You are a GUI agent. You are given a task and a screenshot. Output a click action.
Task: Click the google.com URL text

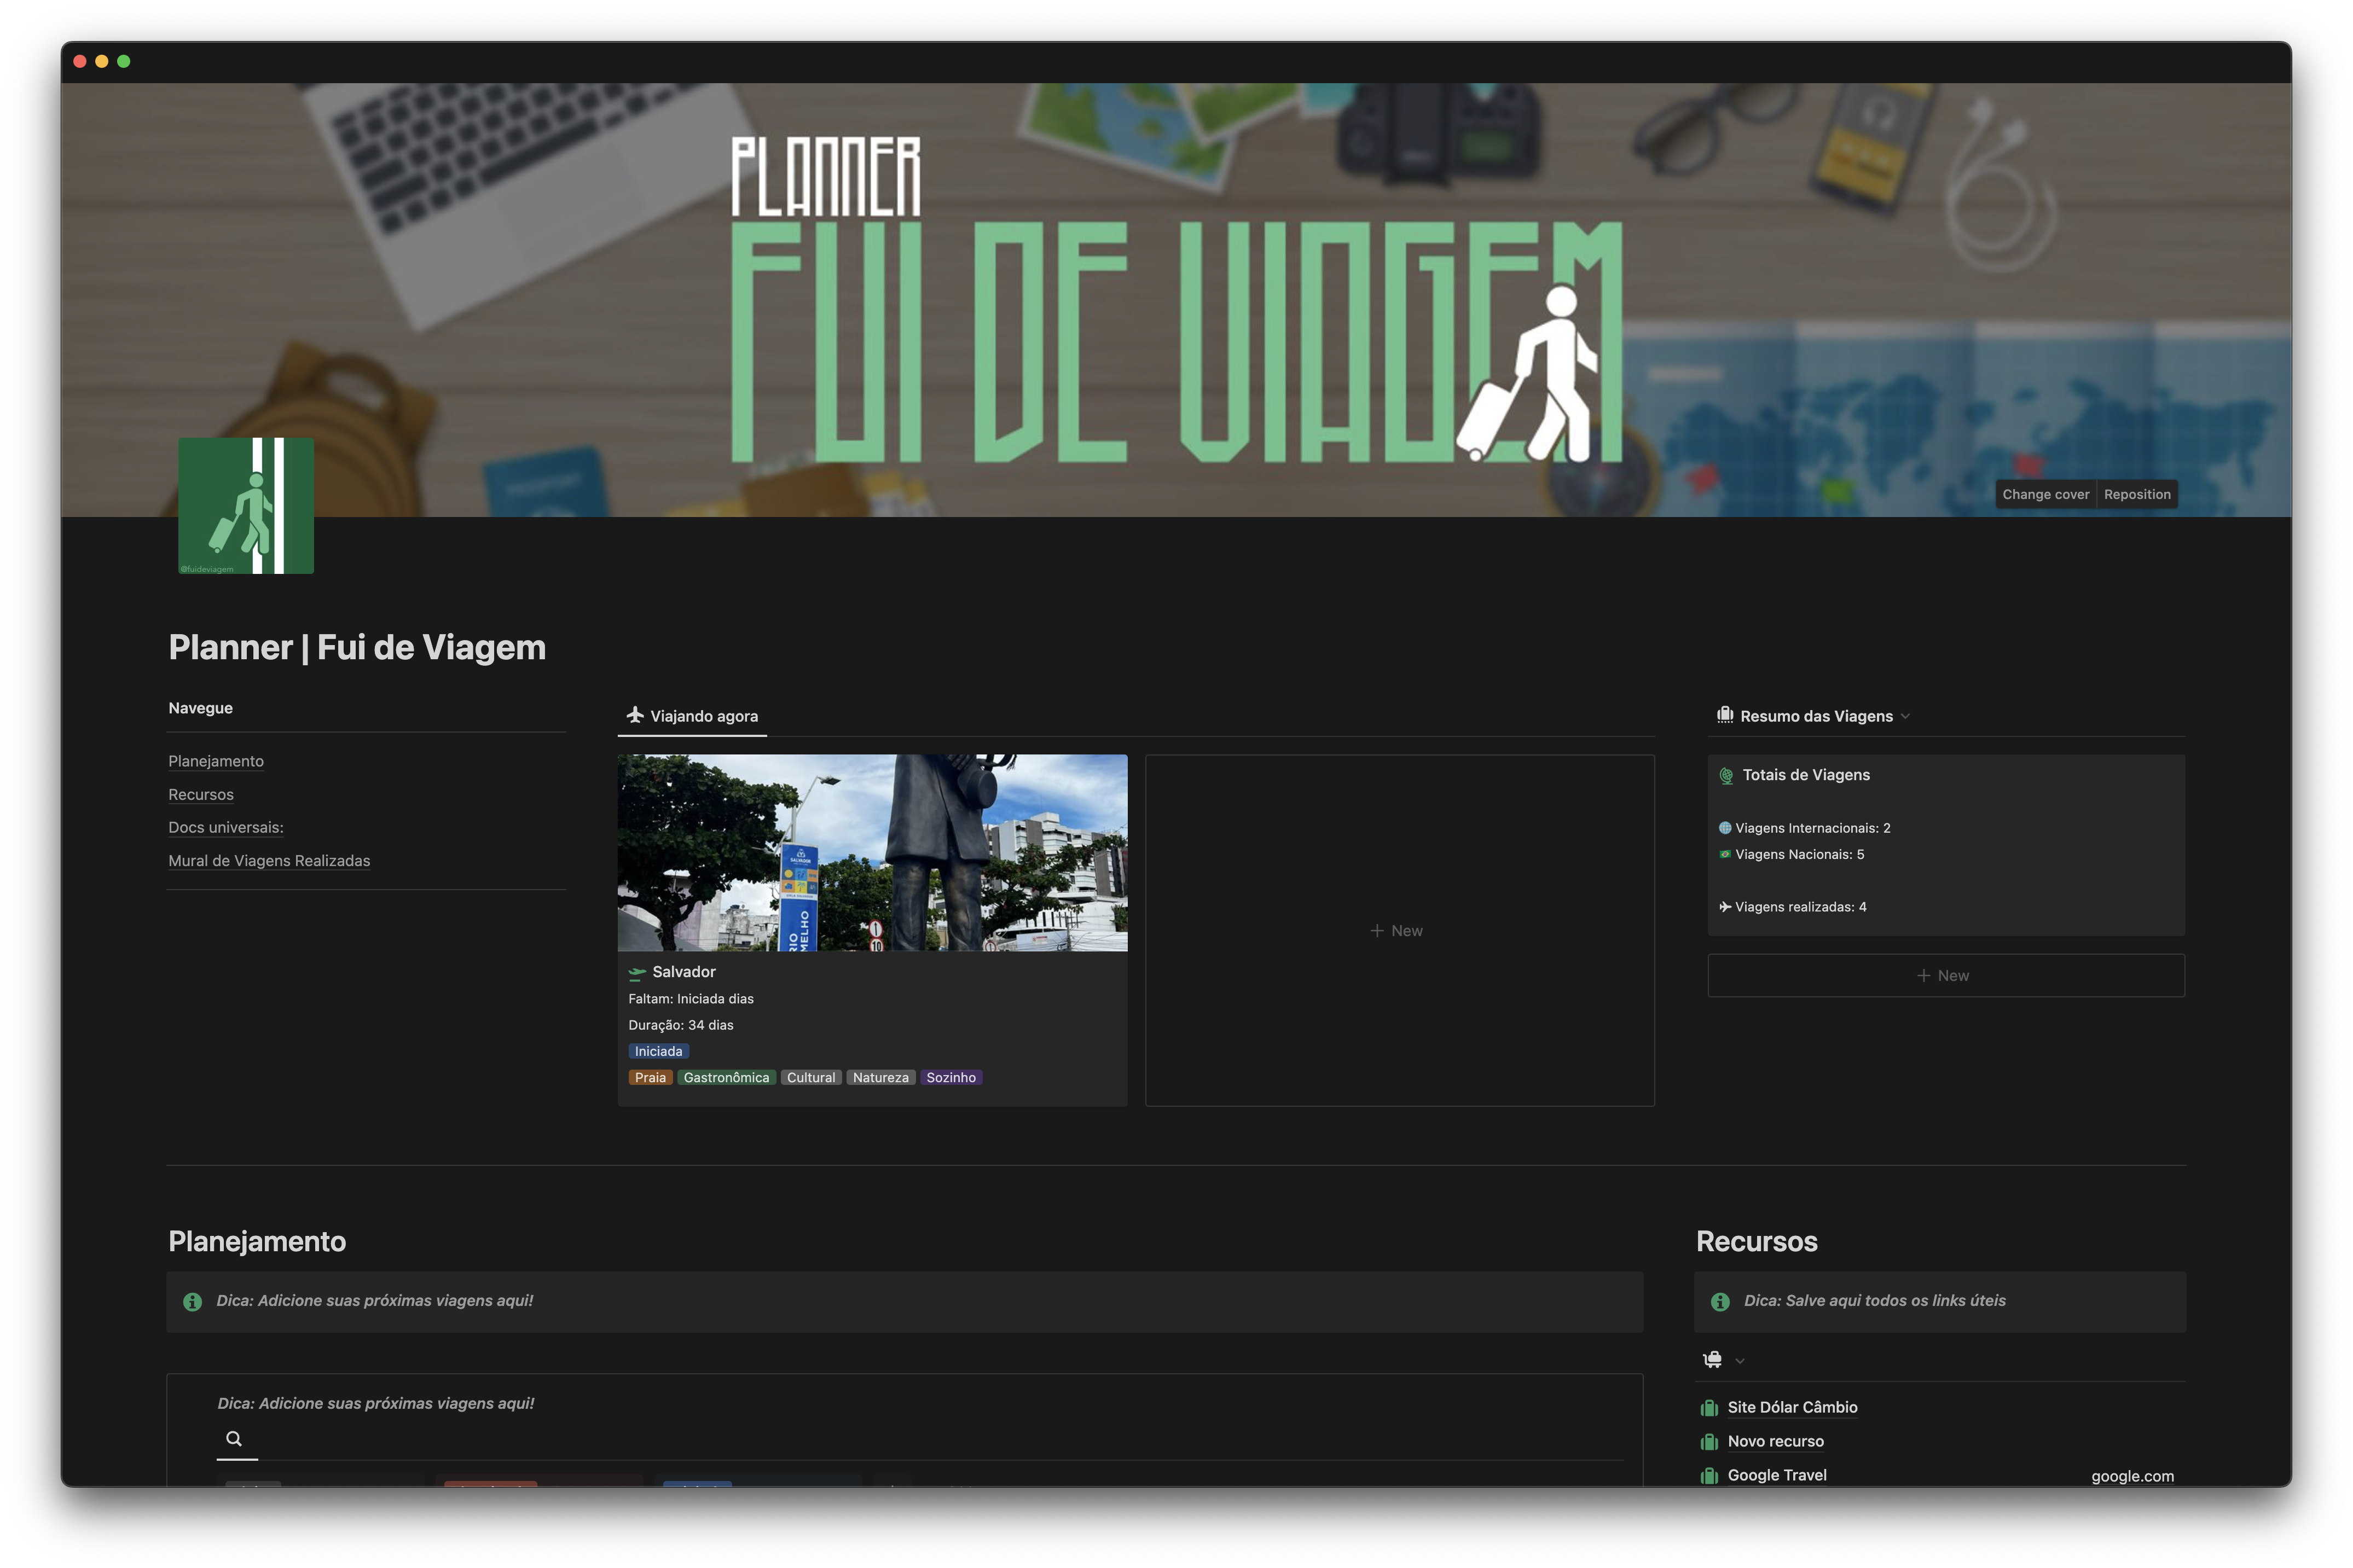tap(2132, 1476)
